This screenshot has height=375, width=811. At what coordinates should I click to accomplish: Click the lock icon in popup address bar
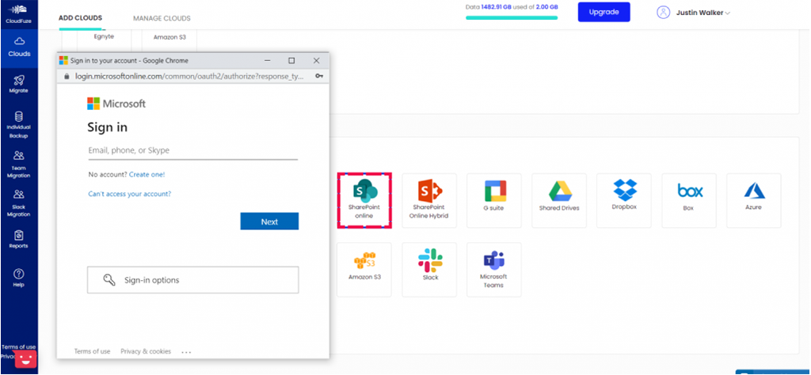coord(67,76)
